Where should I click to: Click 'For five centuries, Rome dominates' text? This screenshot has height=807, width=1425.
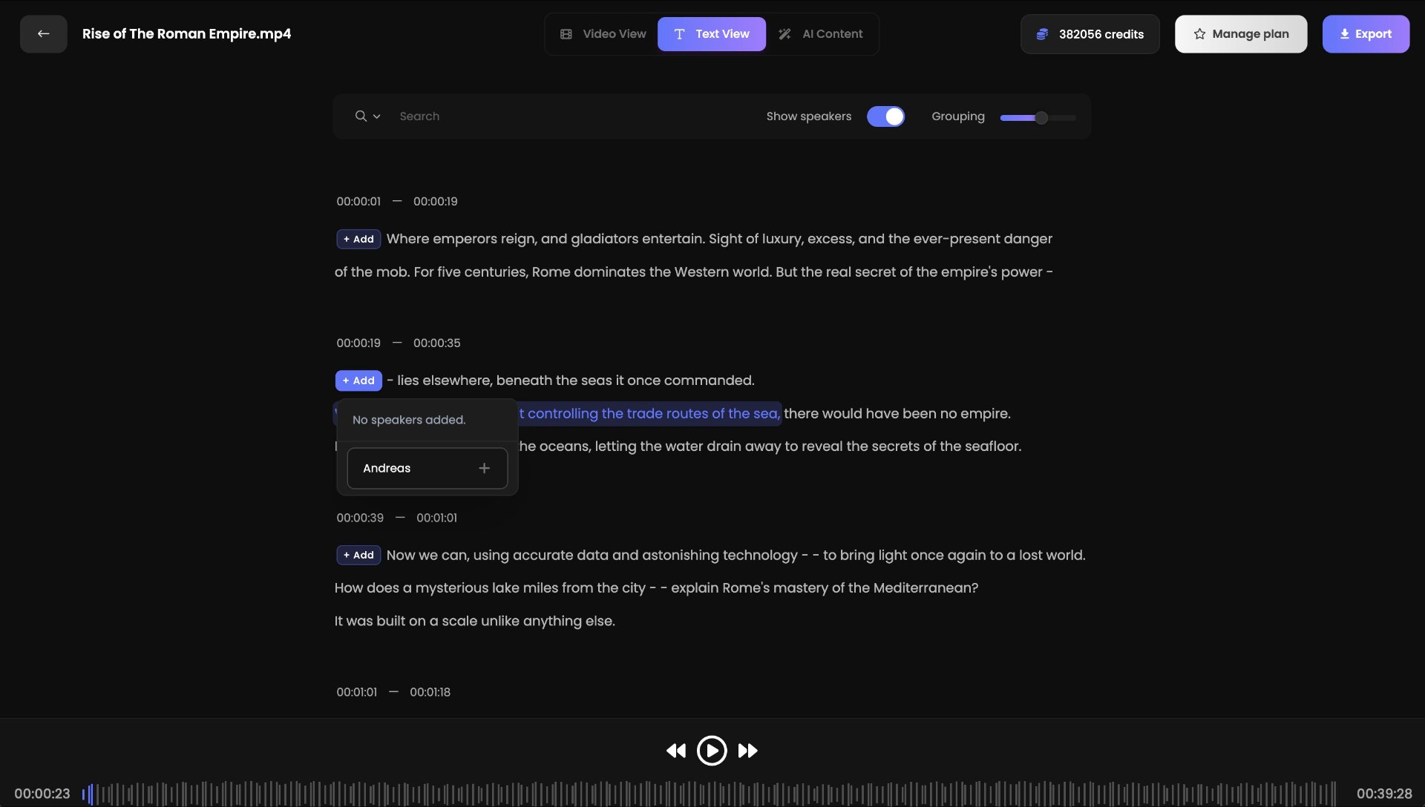[592, 272]
